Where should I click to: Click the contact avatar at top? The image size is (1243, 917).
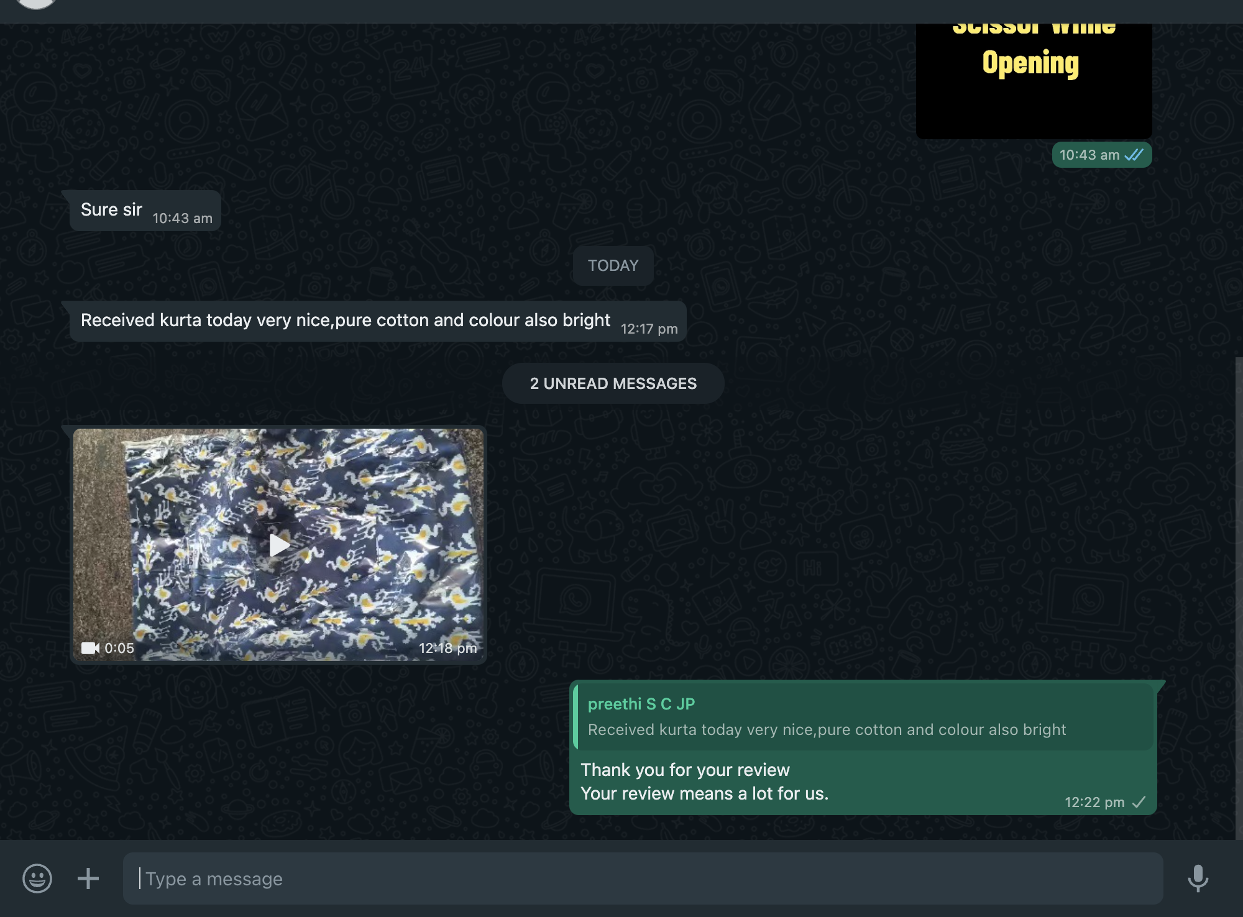36,4
